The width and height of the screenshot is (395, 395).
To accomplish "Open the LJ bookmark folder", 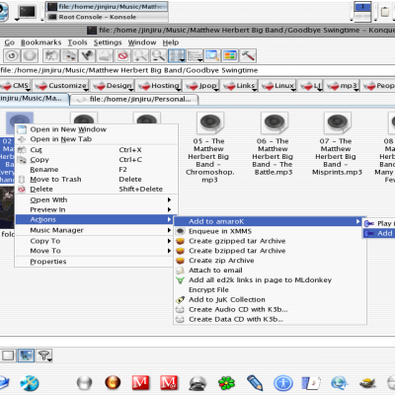I will [310, 86].
